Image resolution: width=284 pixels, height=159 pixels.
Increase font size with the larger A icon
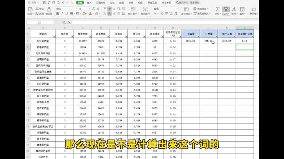(94, 9)
